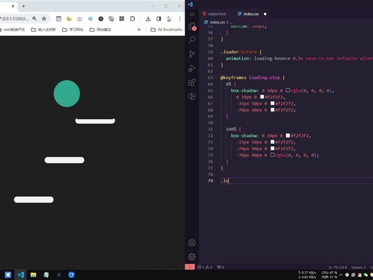Open the 学习网站 bookmark folder
This screenshot has width=373, height=280.
click(x=73, y=29)
